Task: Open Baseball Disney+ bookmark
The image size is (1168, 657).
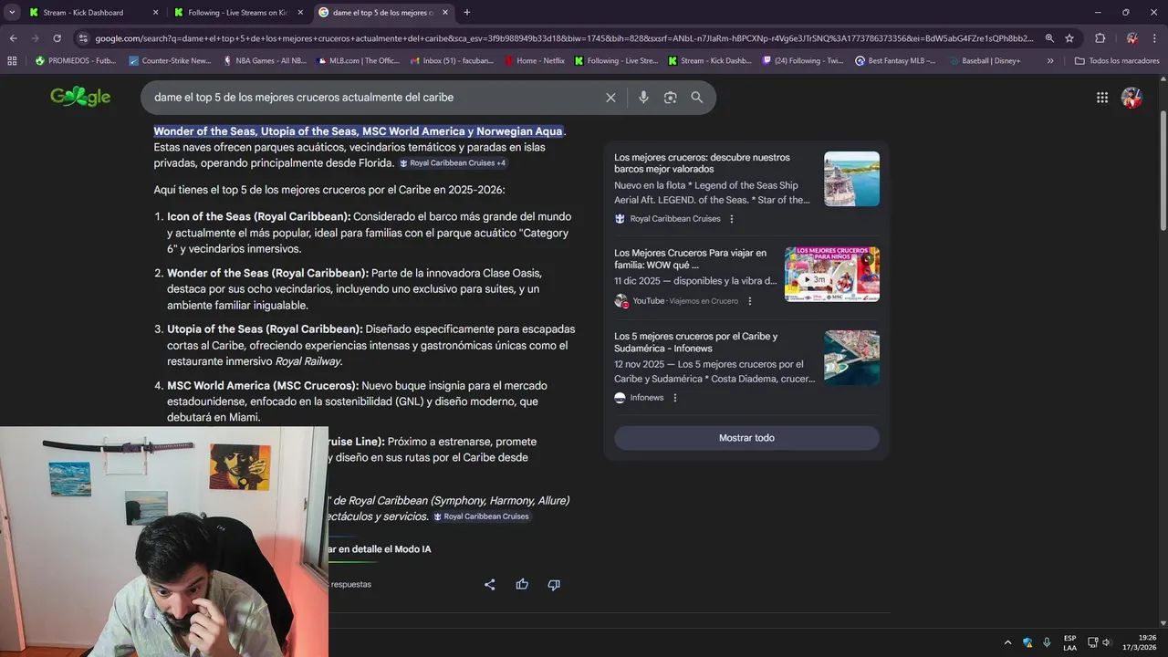Action: click(984, 61)
